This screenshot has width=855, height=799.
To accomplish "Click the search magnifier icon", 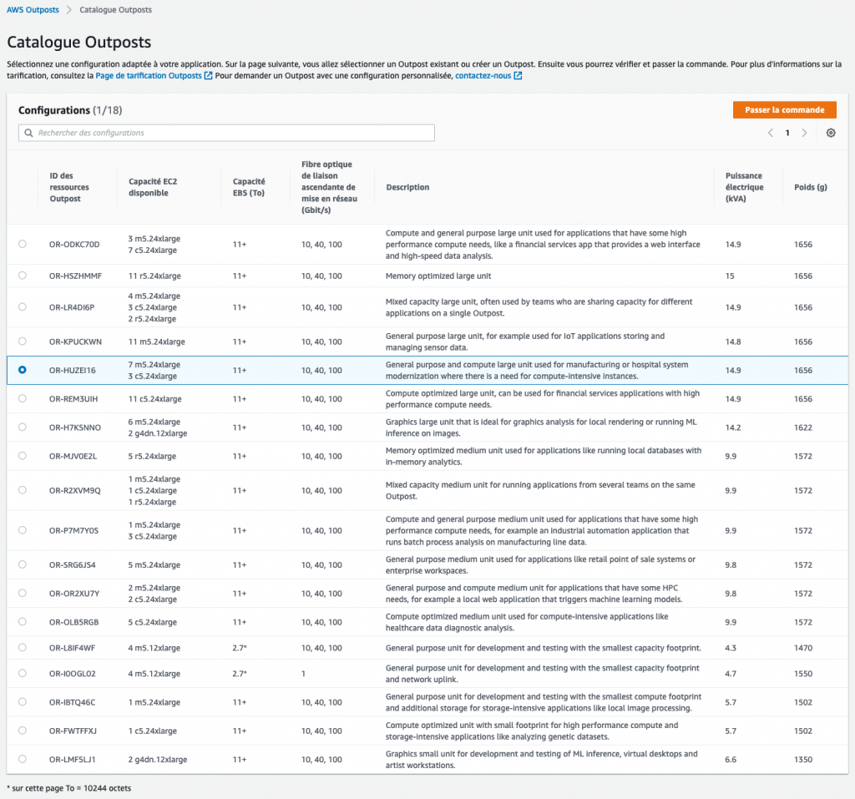I will 29,133.
